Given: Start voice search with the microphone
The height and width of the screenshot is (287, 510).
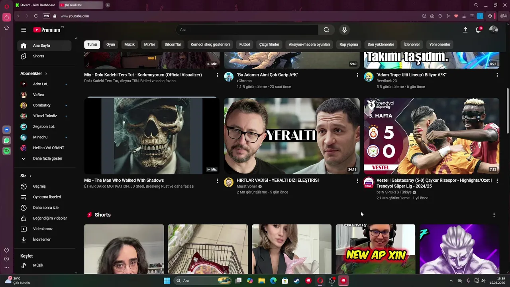Looking at the screenshot, I should tap(344, 30).
